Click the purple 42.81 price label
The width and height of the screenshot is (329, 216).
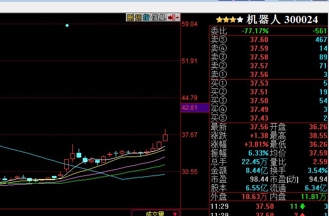(189, 108)
